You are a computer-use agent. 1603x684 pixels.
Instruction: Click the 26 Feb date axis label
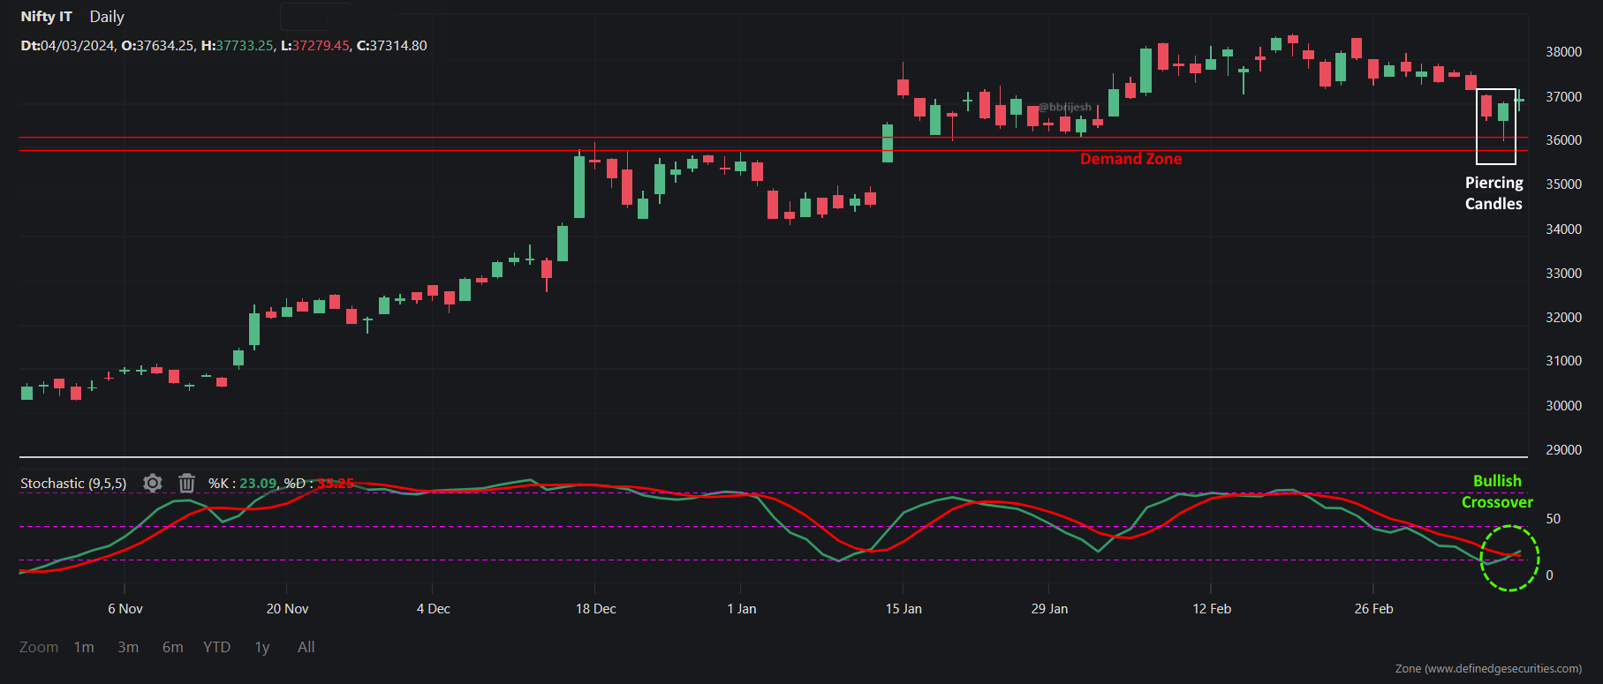pyautogui.click(x=1374, y=609)
